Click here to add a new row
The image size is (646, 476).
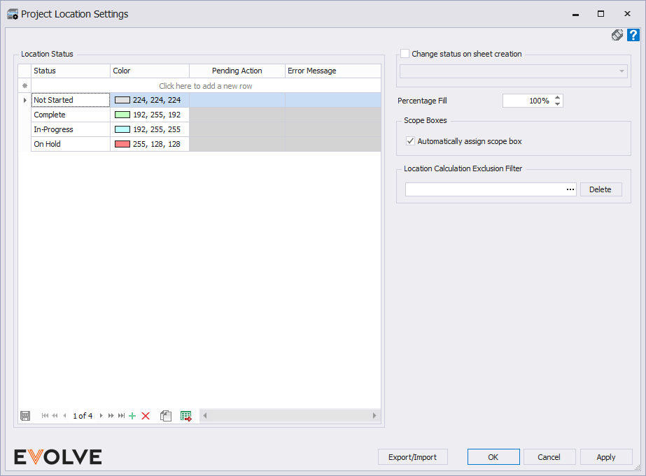click(206, 86)
